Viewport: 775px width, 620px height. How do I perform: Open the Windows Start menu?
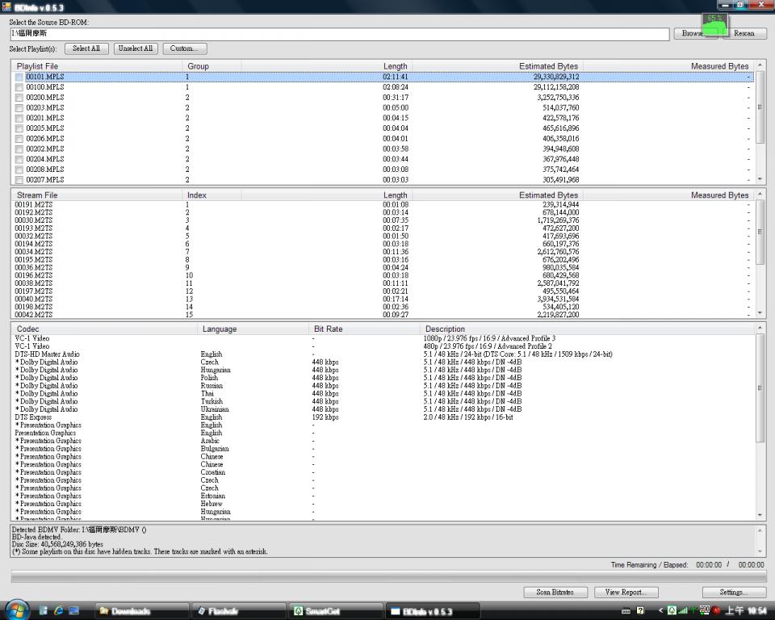18,610
